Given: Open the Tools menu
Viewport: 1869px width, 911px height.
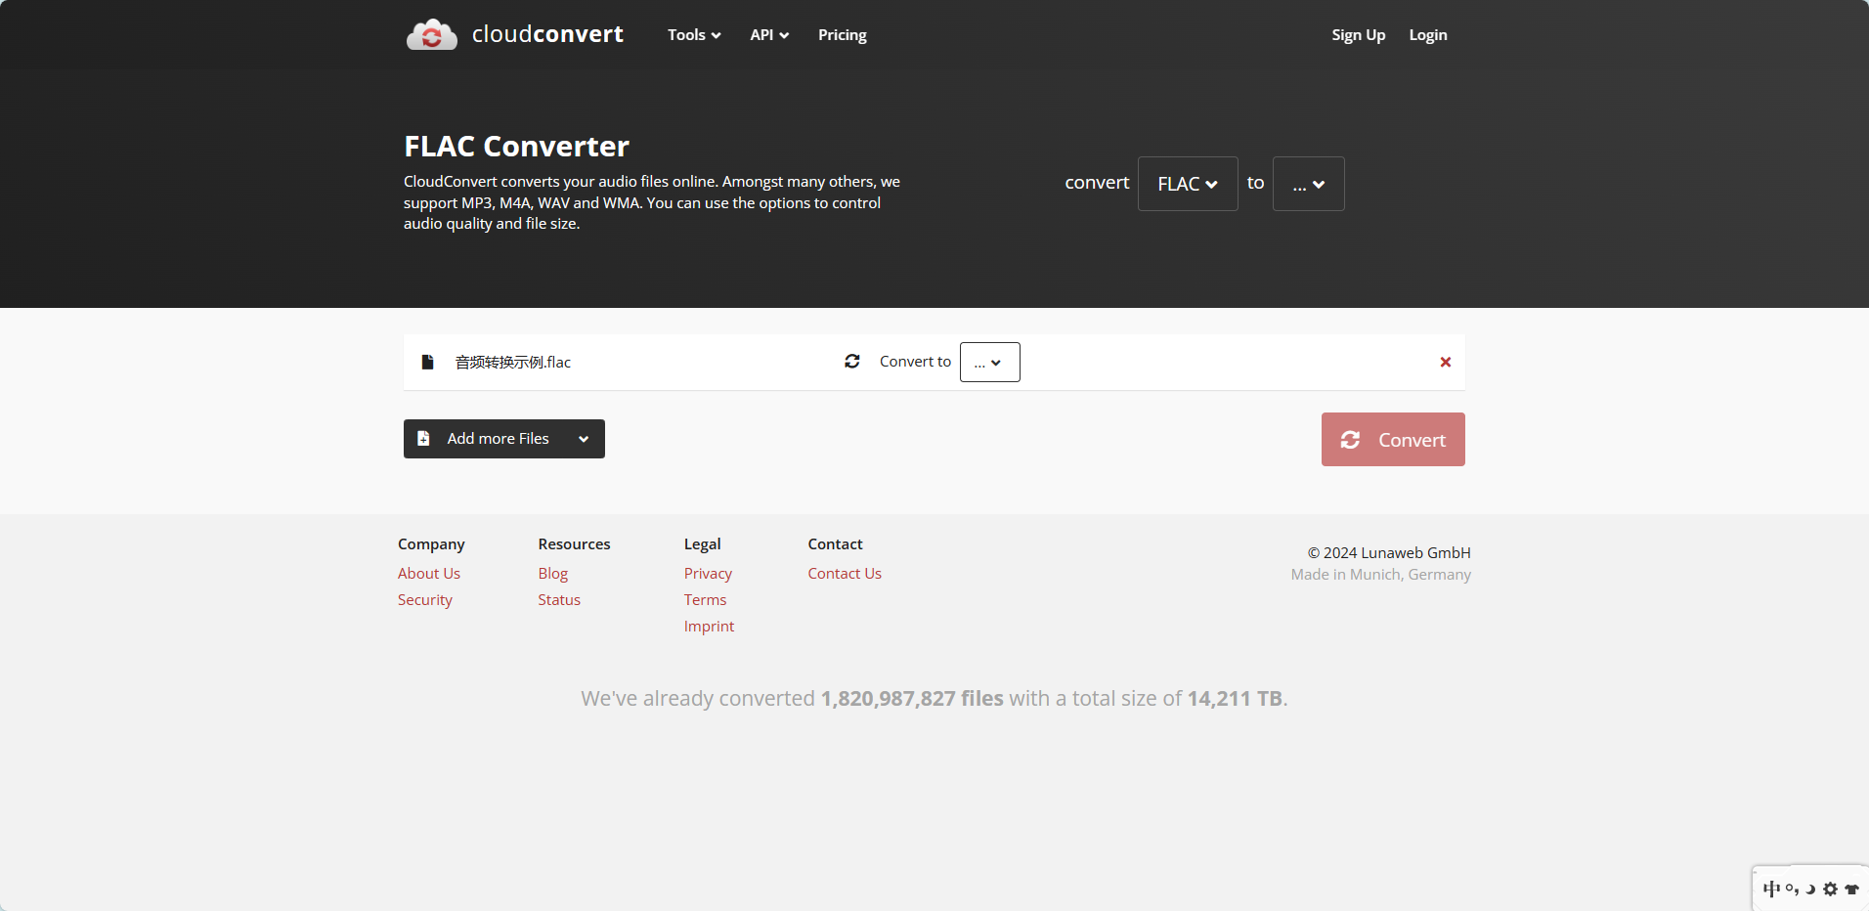Looking at the screenshot, I should [694, 35].
